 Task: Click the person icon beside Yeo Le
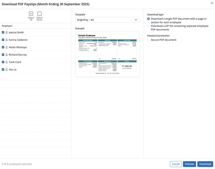click(x=7, y=69)
